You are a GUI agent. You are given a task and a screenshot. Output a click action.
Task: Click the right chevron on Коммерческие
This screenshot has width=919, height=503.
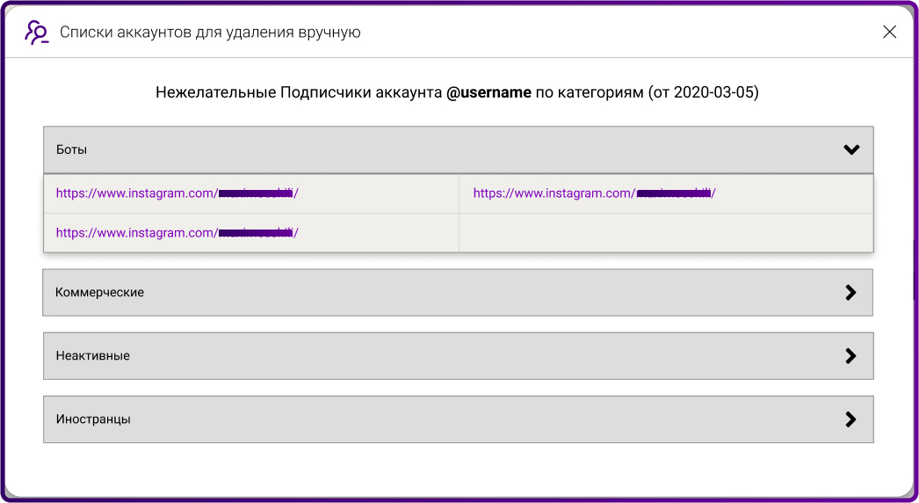(x=850, y=292)
